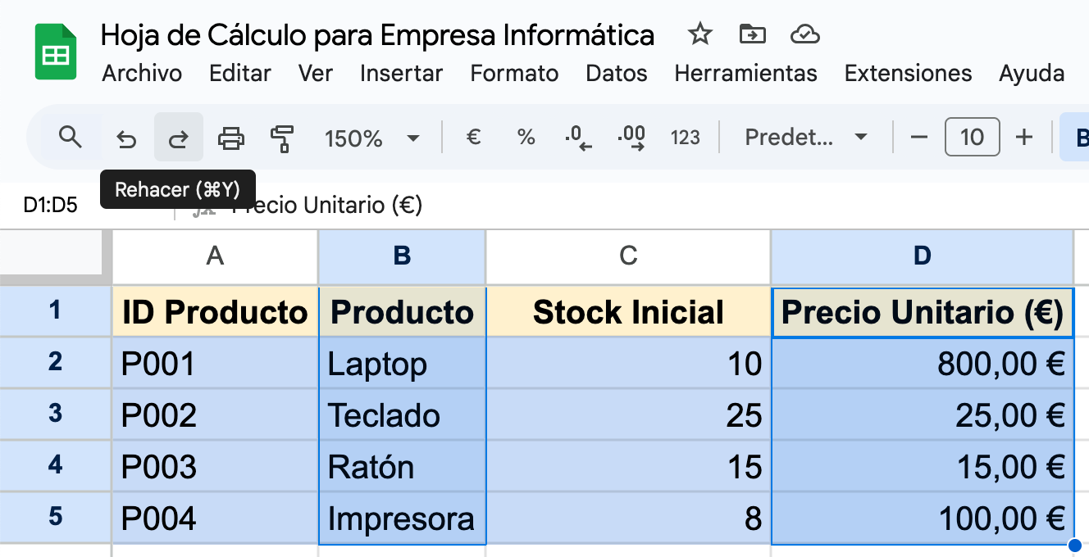Apply percent format to the selection

pyautogui.click(x=526, y=137)
